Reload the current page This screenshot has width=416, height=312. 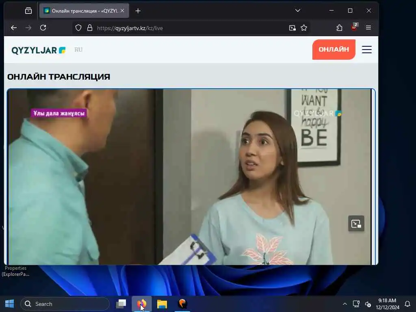click(x=43, y=28)
